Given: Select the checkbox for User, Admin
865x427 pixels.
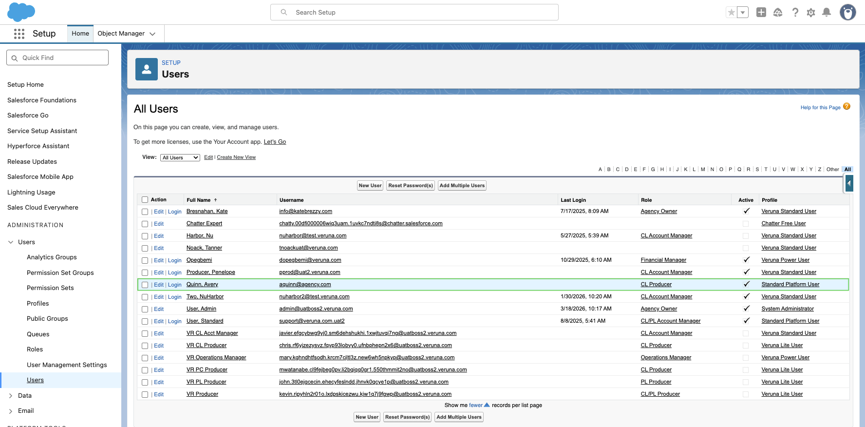Looking at the screenshot, I should point(145,309).
